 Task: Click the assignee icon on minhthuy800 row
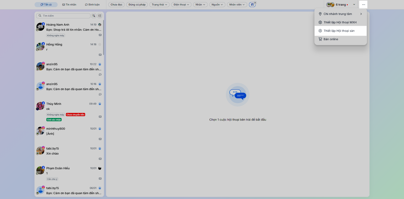tap(100, 129)
